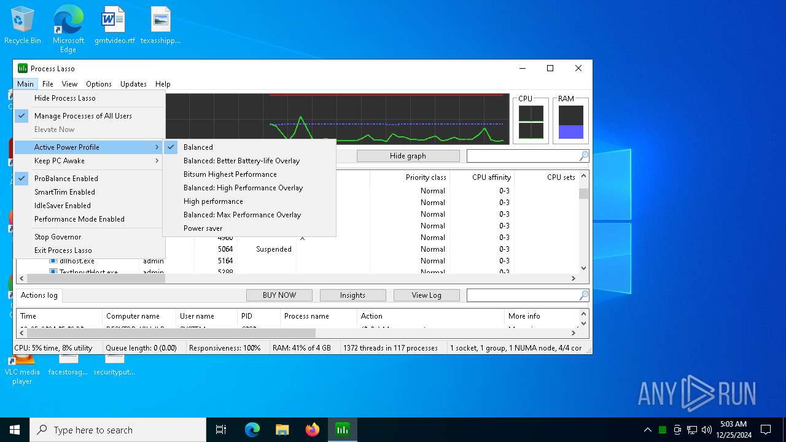Open the File menu
This screenshot has height=442, width=786.
pyautogui.click(x=47, y=84)
